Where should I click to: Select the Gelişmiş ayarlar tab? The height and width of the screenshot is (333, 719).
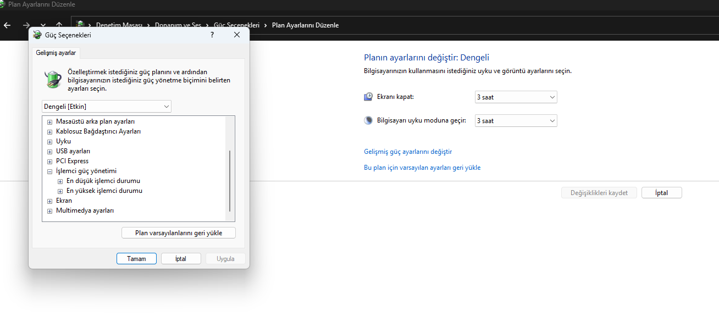56,53
